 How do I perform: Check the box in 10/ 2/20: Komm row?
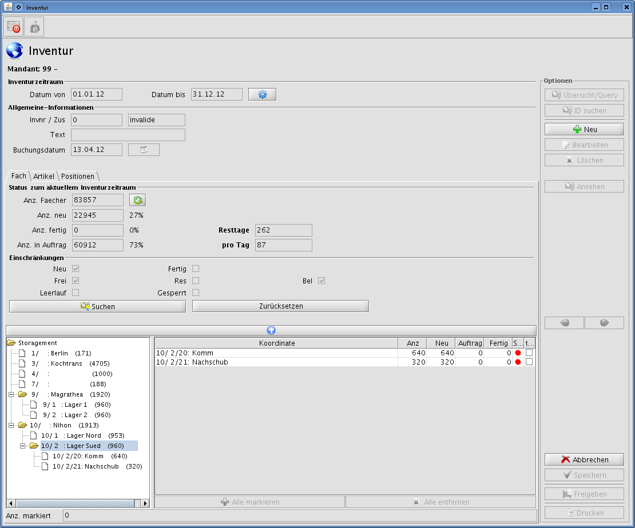[x=529, y=353]
